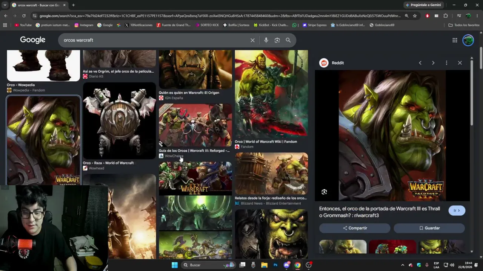Open the Instagram bookmark
483x271 pixels.
[84, 25]
